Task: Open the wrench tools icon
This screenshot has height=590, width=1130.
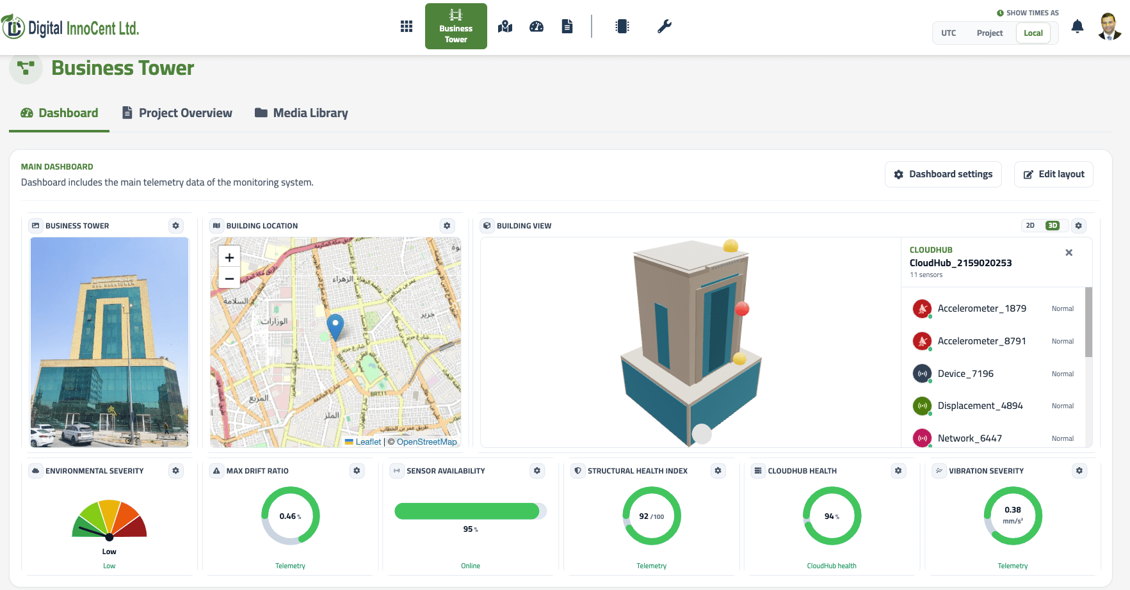Action: (x=665, y=26)
